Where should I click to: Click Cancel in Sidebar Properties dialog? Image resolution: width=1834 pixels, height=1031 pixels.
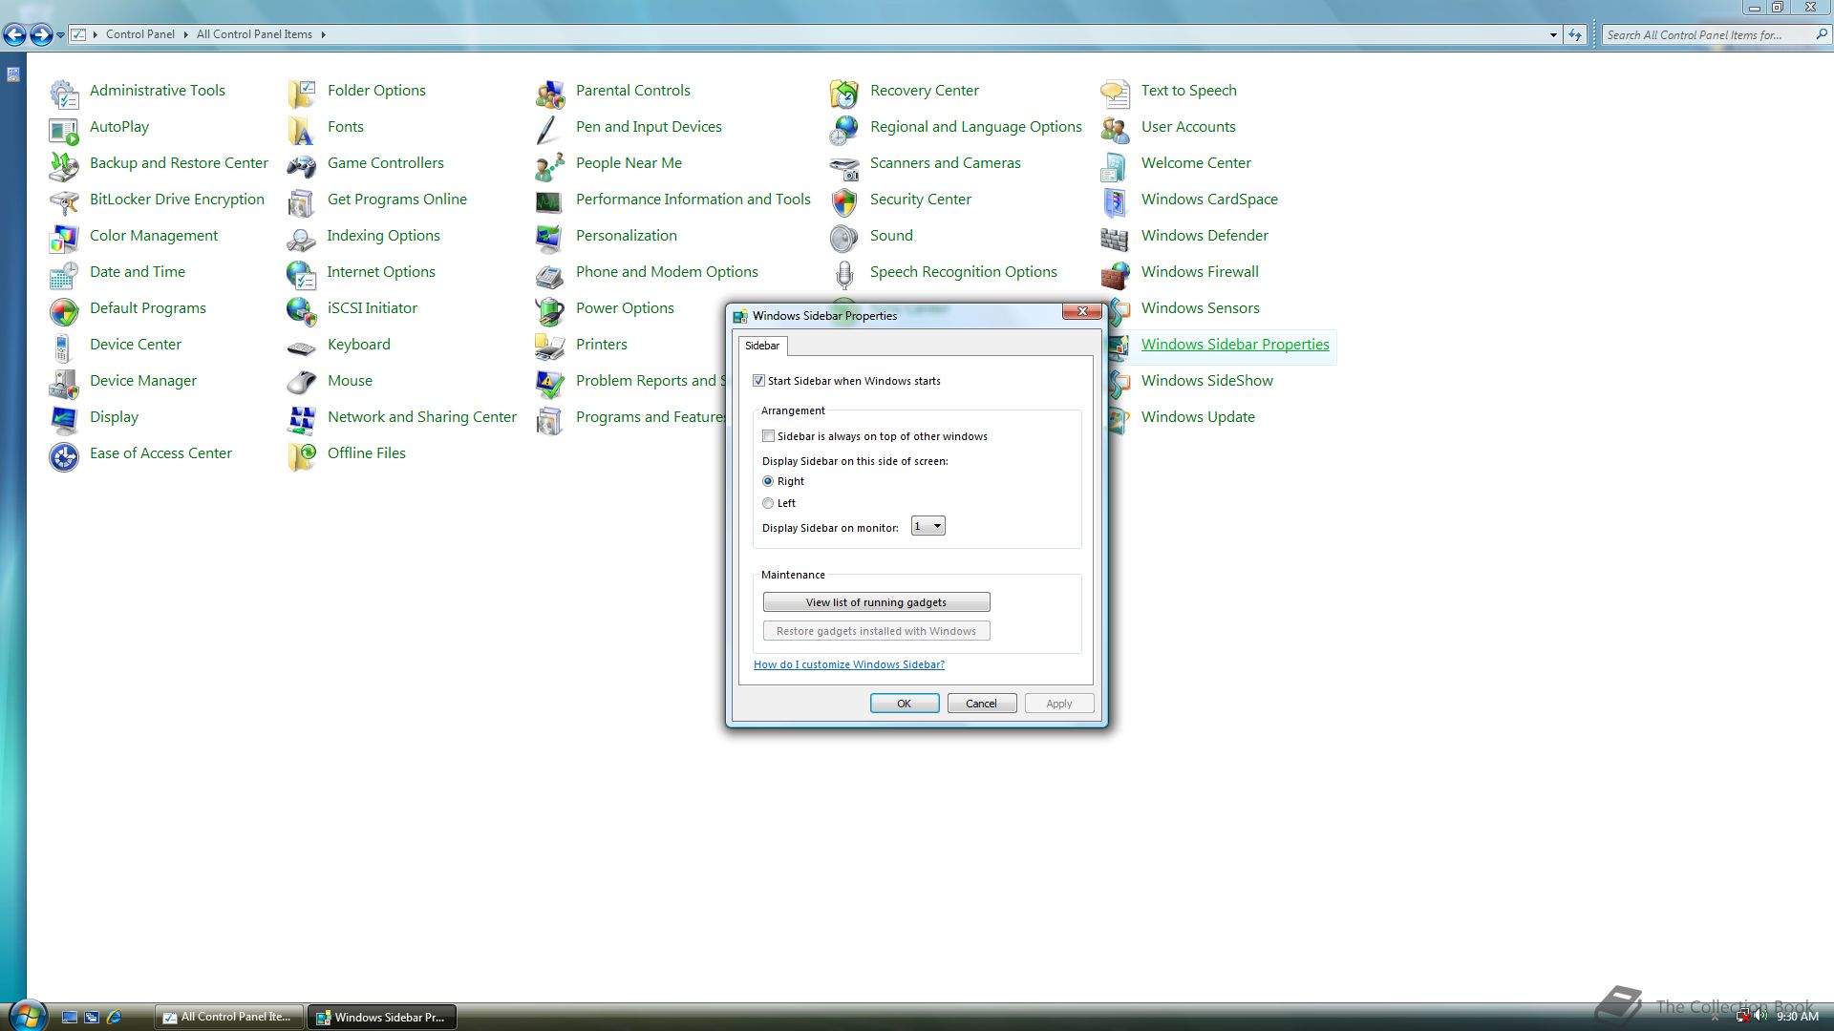coord(982,704)
